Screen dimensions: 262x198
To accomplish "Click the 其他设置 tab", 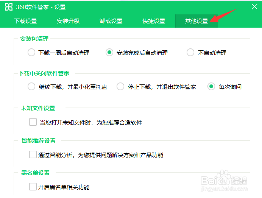I will click(196, 21).
